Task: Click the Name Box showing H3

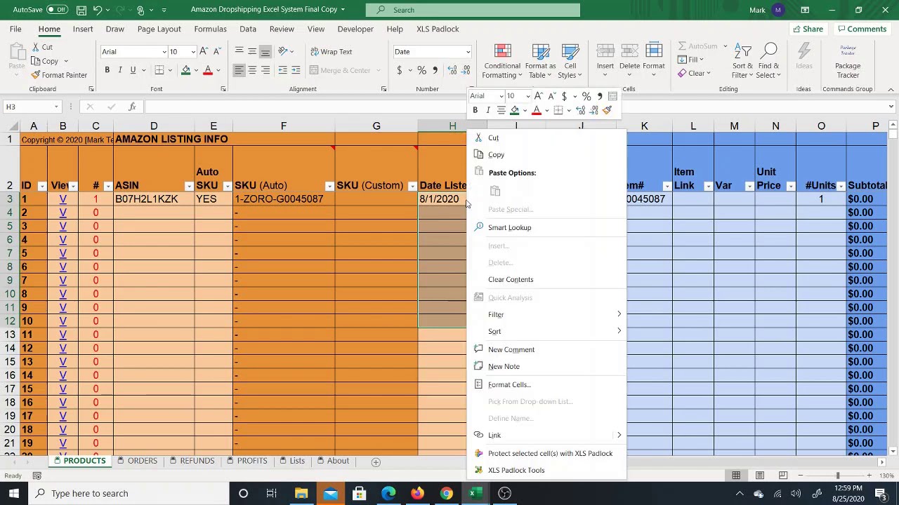Action: [32, 107]
